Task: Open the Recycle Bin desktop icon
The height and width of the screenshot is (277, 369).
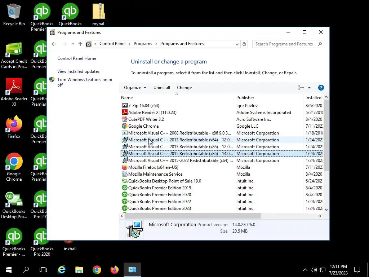Action: 14,14
